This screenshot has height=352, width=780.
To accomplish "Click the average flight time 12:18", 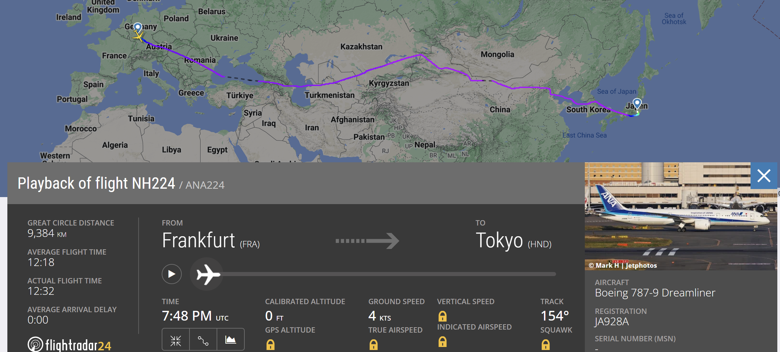I will pyautogui.click(x=41, y=262).
